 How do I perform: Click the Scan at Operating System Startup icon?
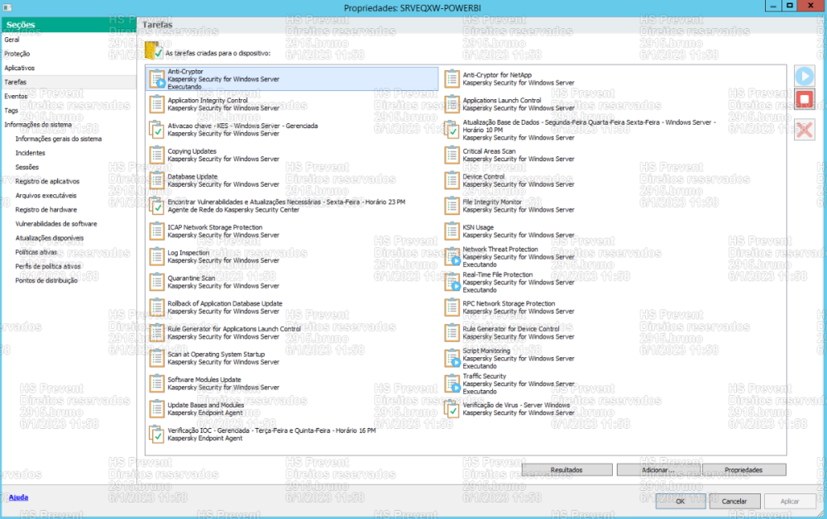(156, 358)
